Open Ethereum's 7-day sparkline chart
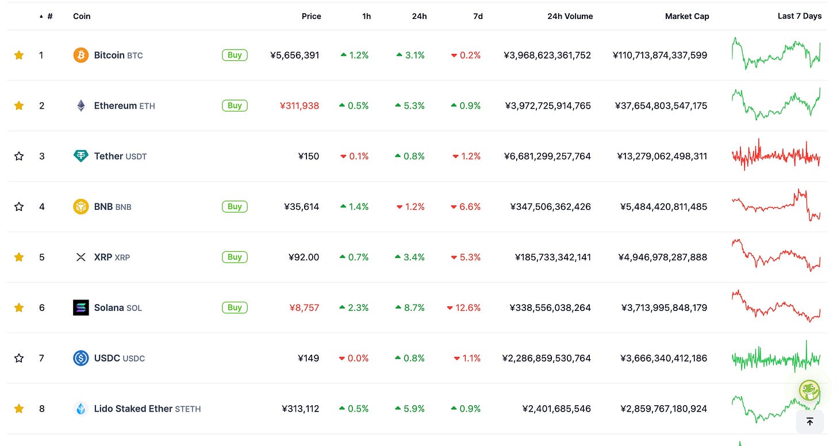 776,103
